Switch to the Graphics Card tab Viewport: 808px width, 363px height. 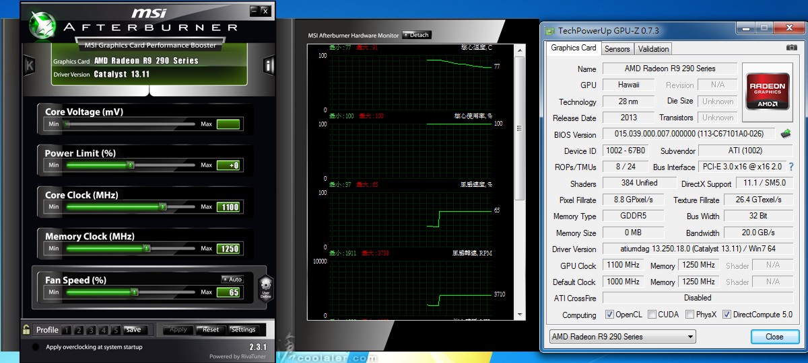[x=573, y=48]
